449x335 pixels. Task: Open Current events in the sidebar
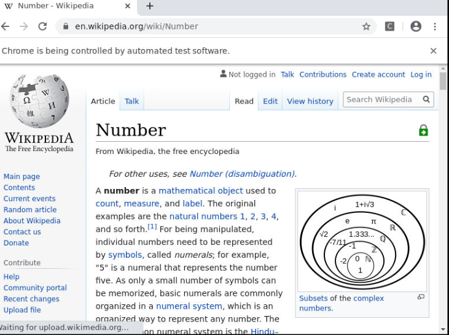coord(29,199)
